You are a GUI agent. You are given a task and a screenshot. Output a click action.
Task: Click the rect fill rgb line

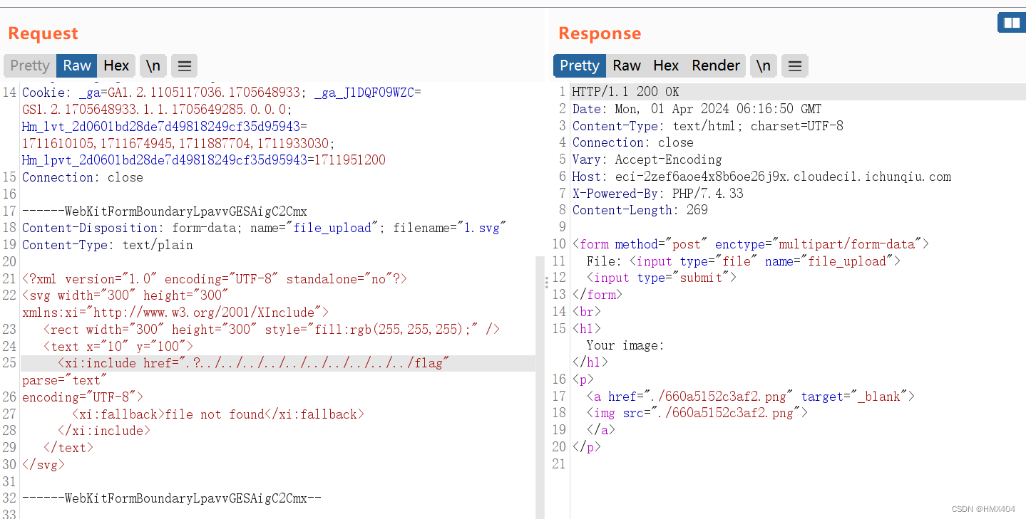[272, 330]
